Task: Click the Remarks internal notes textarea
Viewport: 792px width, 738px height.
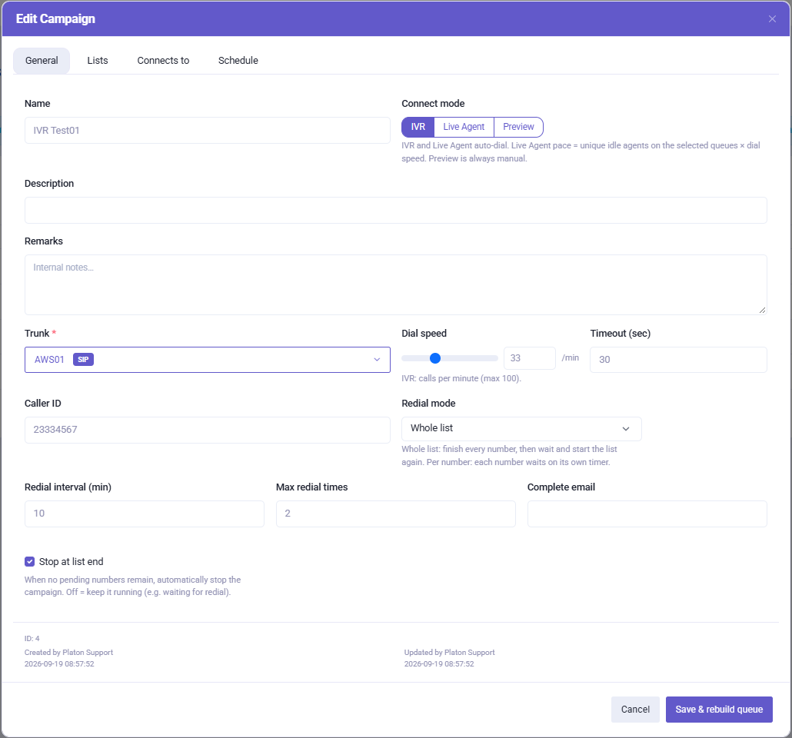Action: click(x=395, y=285)
